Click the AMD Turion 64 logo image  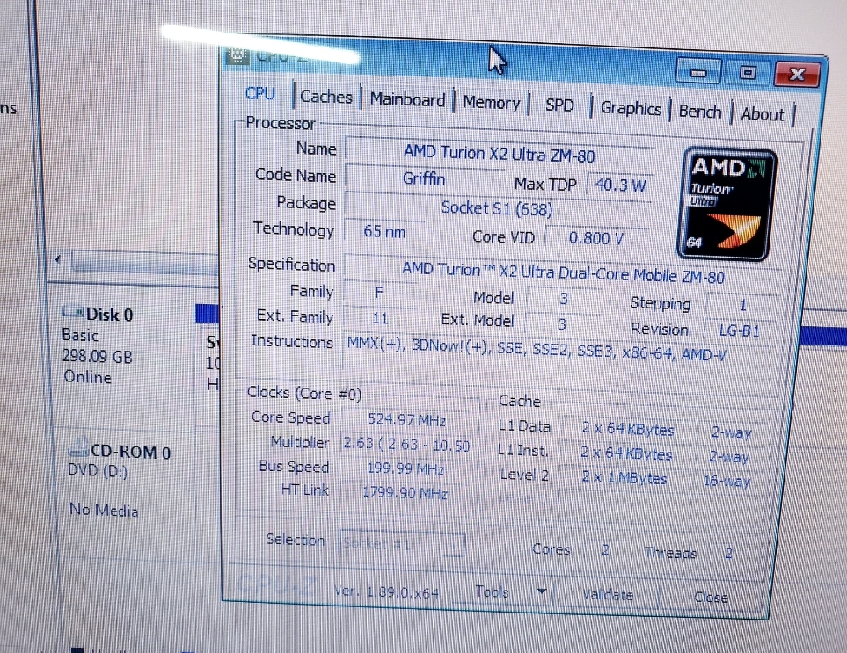click(x=724, y=204)
